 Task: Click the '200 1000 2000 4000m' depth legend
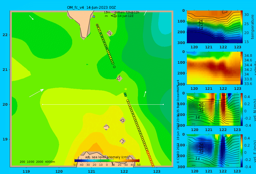[x=37, y=162]
